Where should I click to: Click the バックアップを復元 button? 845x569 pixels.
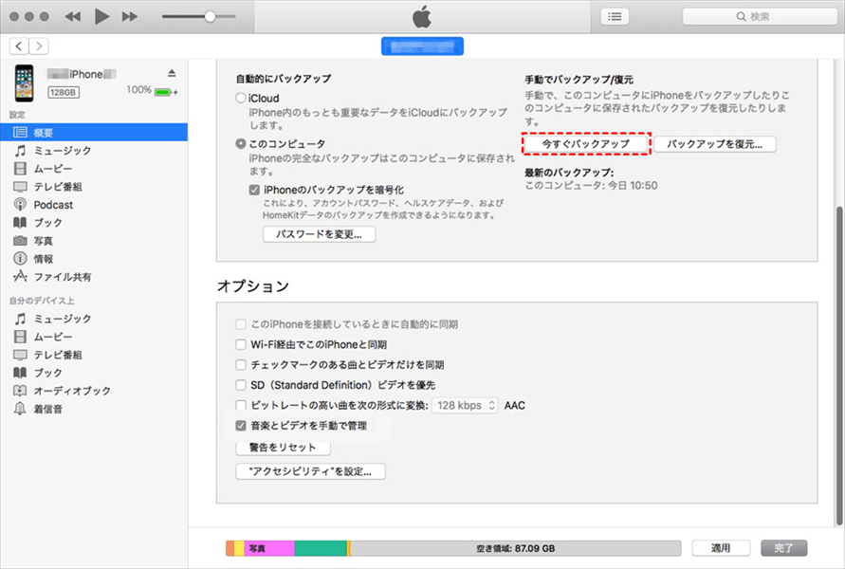(714, 143)
